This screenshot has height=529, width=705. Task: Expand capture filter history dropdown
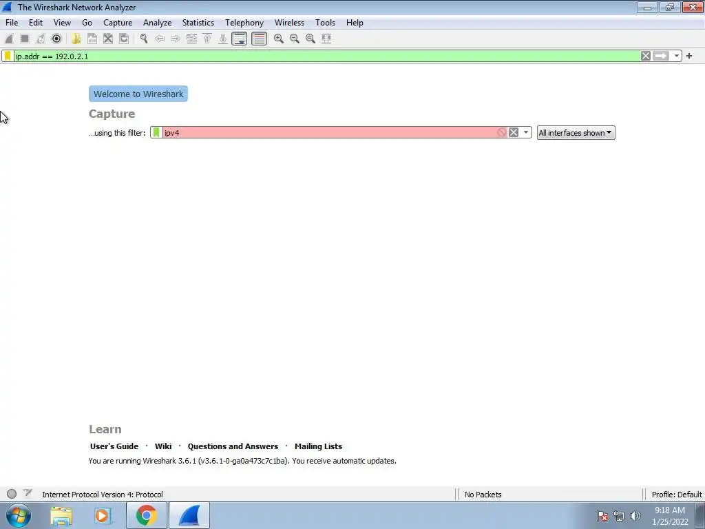pyautogui.click(x=525, y=132)
